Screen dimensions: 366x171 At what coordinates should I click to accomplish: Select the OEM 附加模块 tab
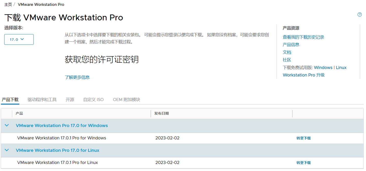point(126,100)
